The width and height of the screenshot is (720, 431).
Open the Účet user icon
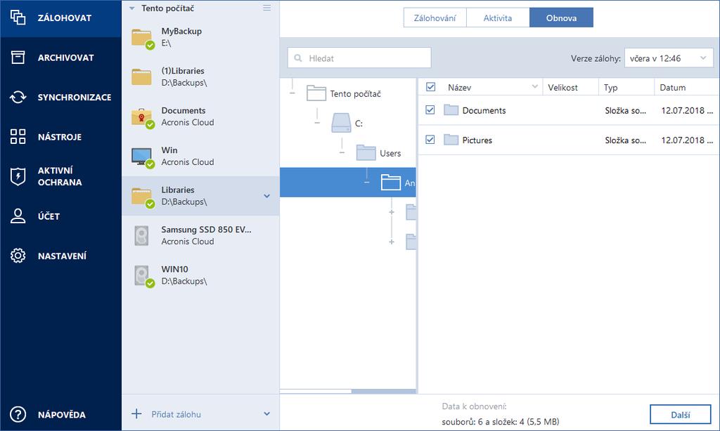[x=18, y=216]
